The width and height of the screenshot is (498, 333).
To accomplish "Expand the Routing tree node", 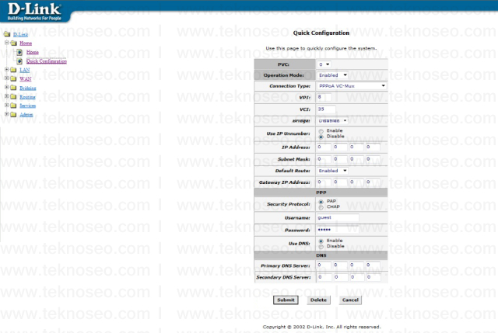I will pyautogui.click(x=6, y=95).
